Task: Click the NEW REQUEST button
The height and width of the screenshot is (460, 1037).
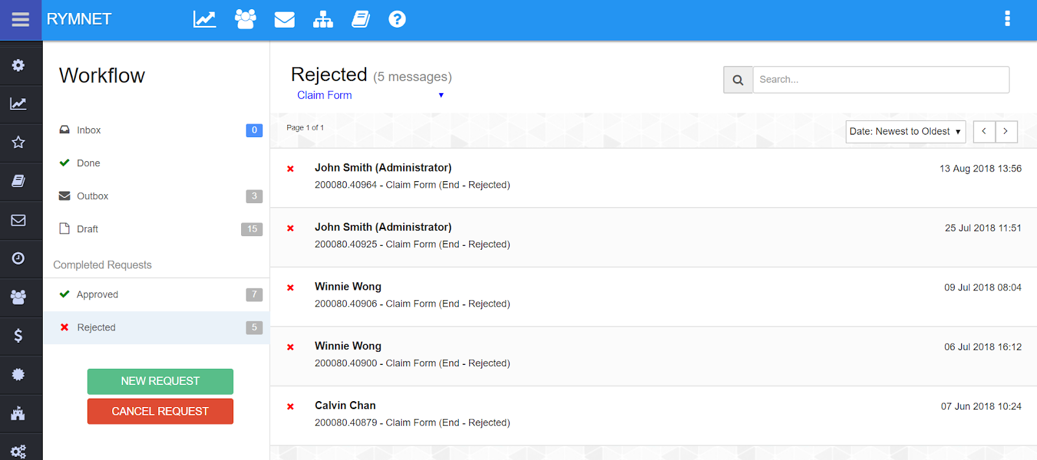Action: click(x=160, y=381)
